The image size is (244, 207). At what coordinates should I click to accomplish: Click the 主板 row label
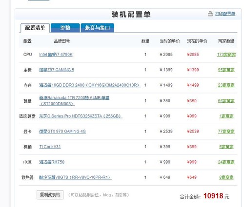coord(27,70)
